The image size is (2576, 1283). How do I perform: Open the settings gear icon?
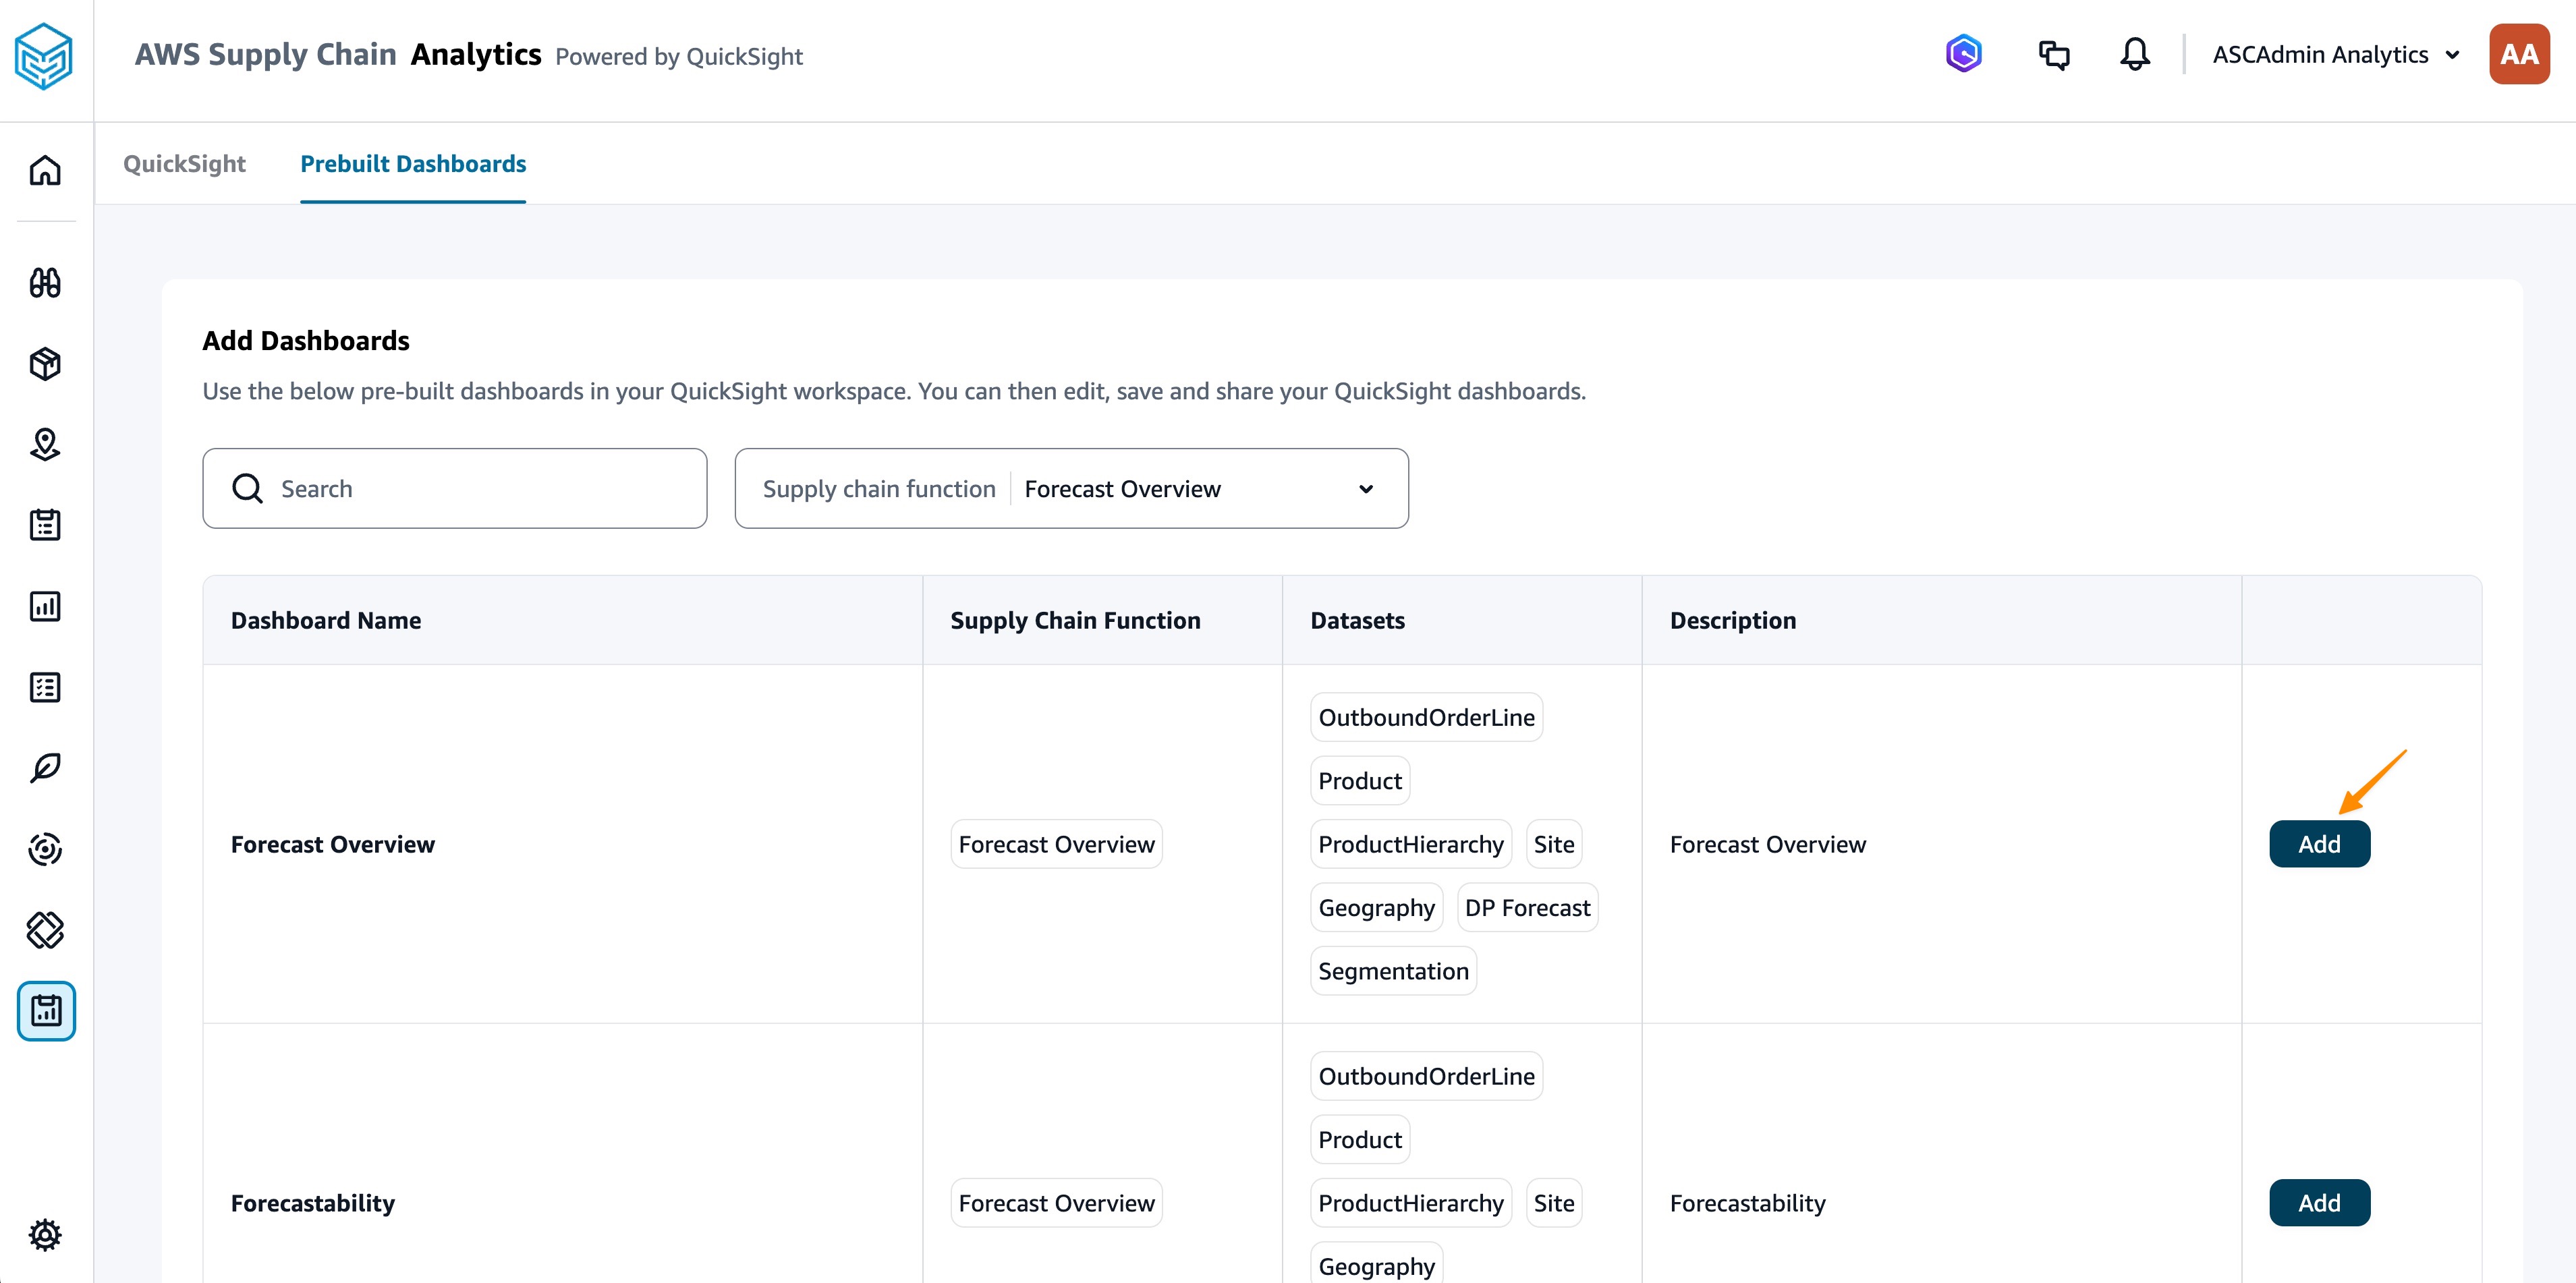45,1235
